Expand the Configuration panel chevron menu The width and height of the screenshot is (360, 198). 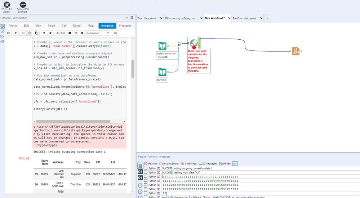pos(126,18)
